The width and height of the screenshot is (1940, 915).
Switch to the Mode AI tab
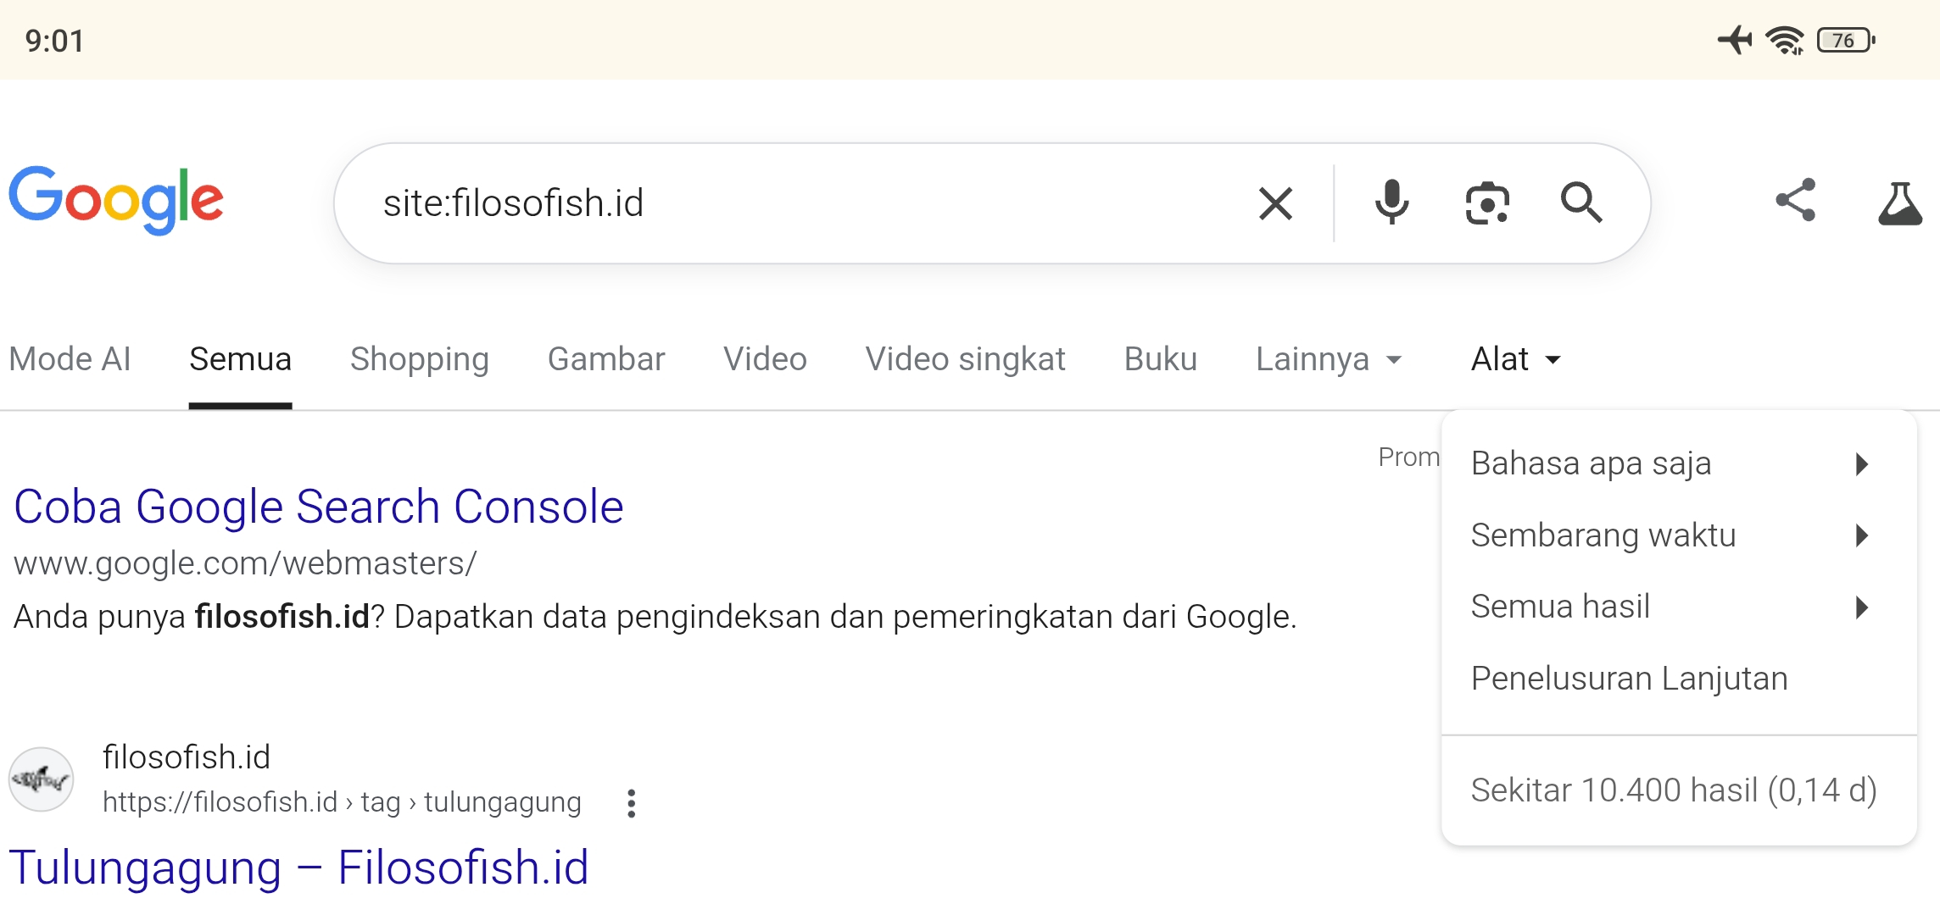point(70,359)
